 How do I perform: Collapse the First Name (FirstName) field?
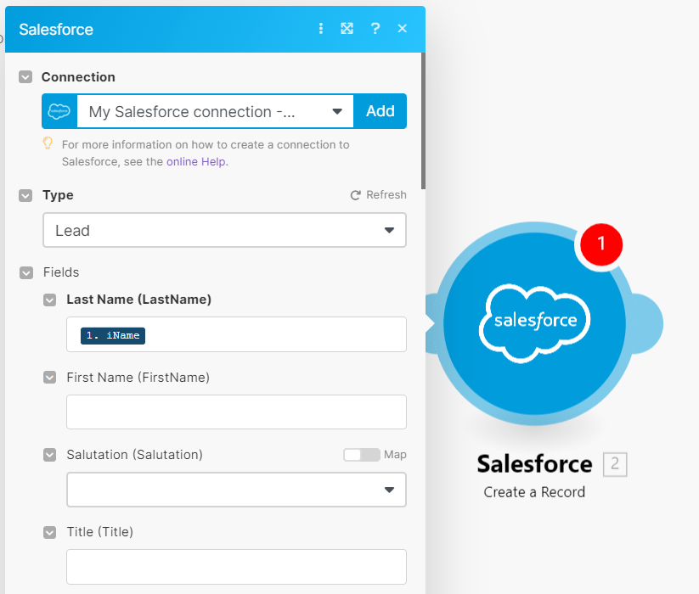pos(49,378)
